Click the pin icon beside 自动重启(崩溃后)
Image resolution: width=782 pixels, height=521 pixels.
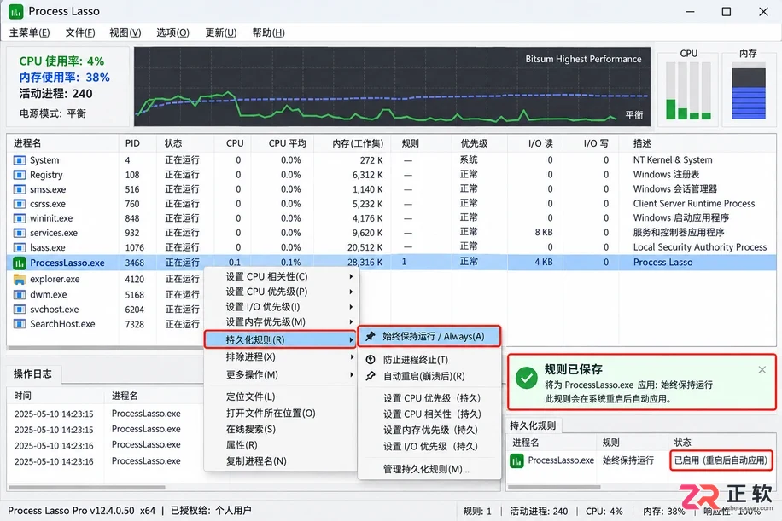371,376
